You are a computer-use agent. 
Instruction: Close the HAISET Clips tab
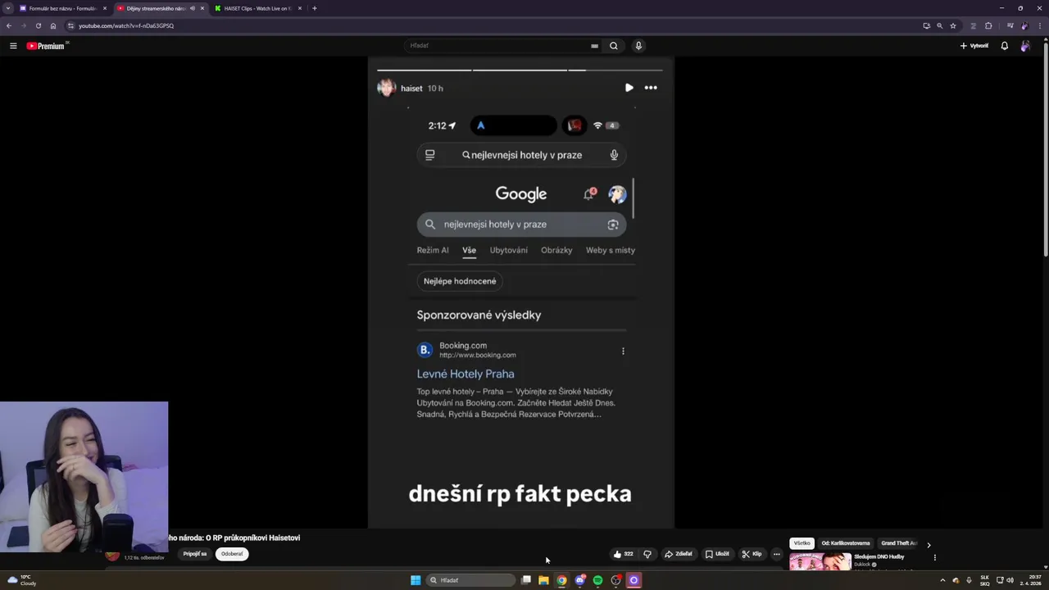300,8
